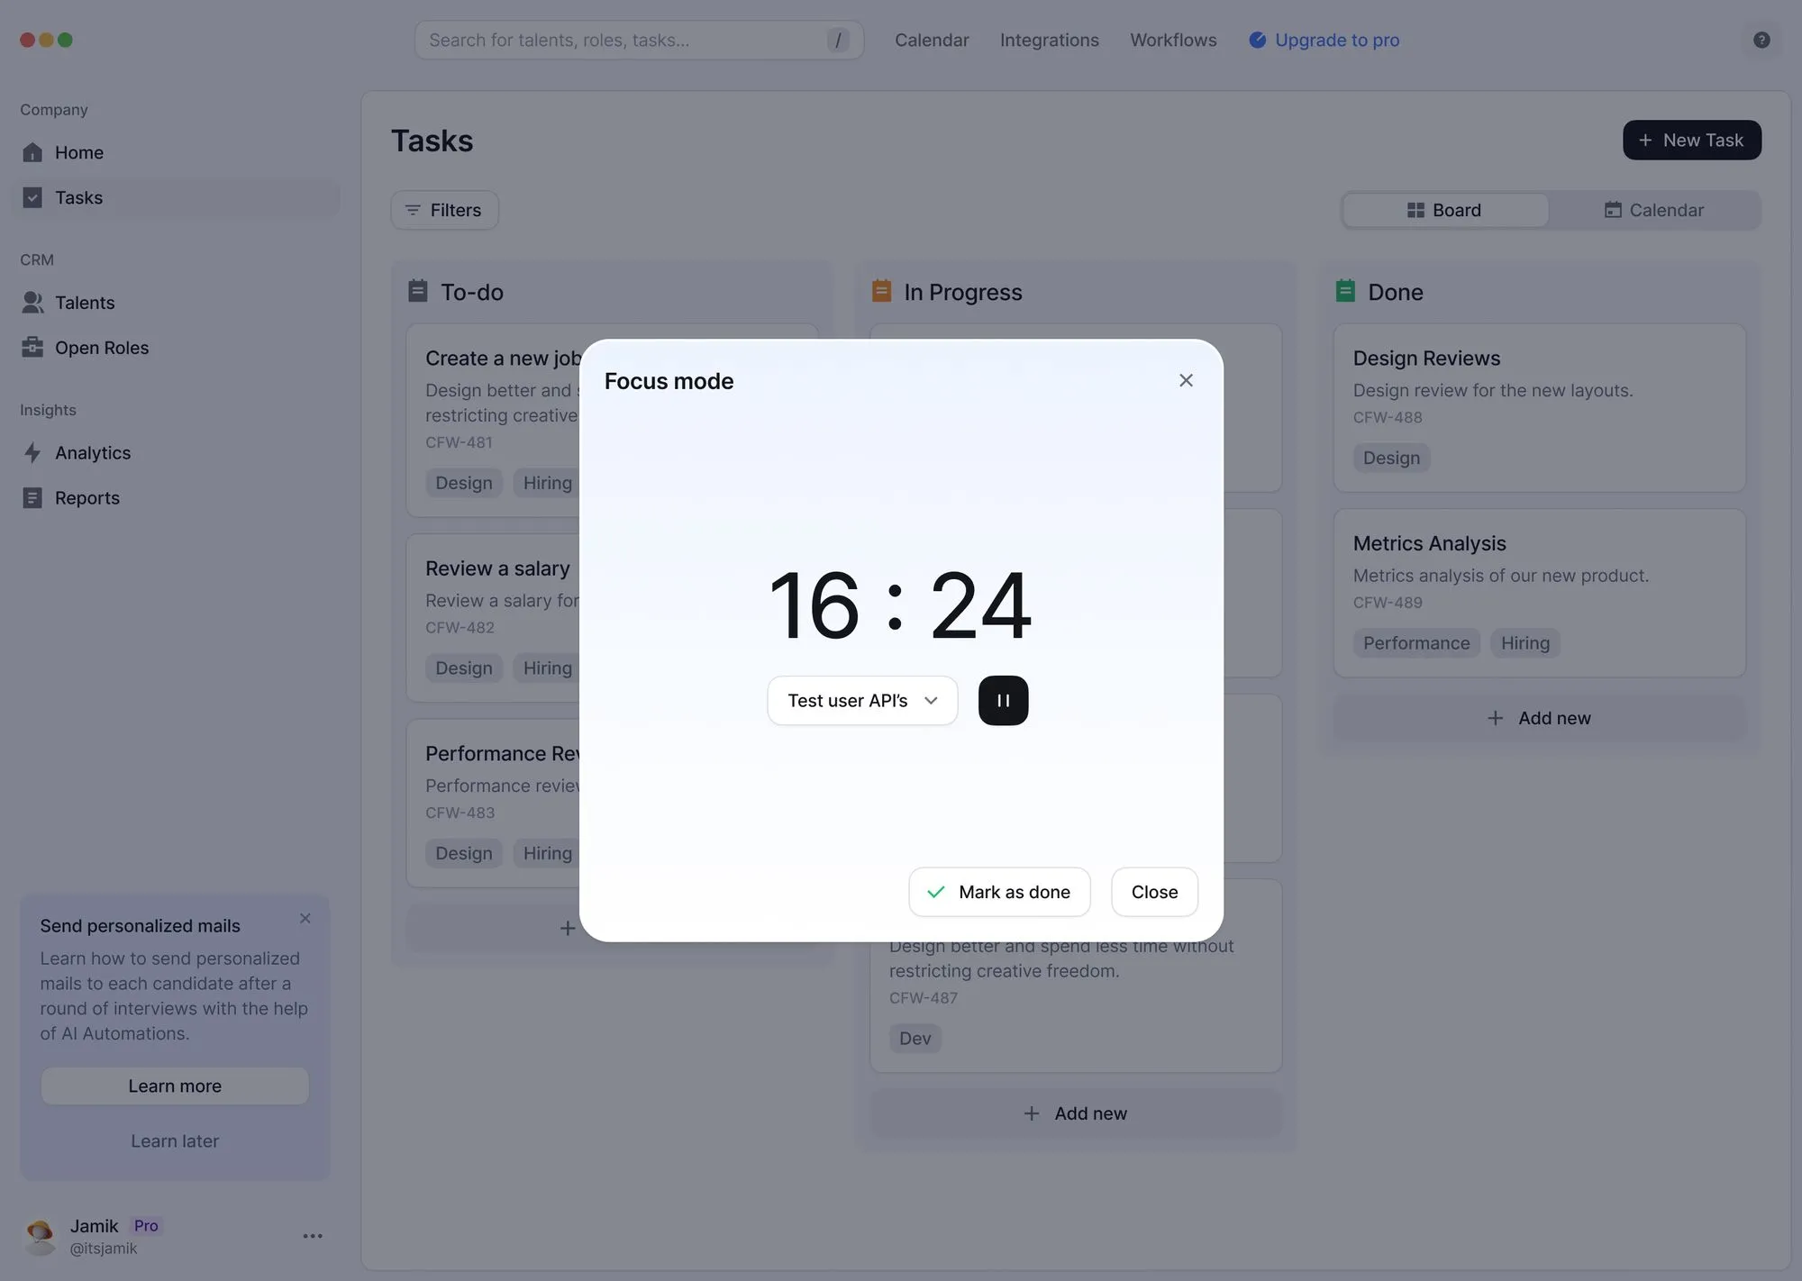Dismiss the Send personalized mails card
The height and width of the screenshot is (1281, 1802).
(x=305, y=918)
